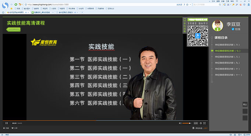Open video player settings gear icon
The width and height of the screenshot is (251, 136).
[201, 123]
